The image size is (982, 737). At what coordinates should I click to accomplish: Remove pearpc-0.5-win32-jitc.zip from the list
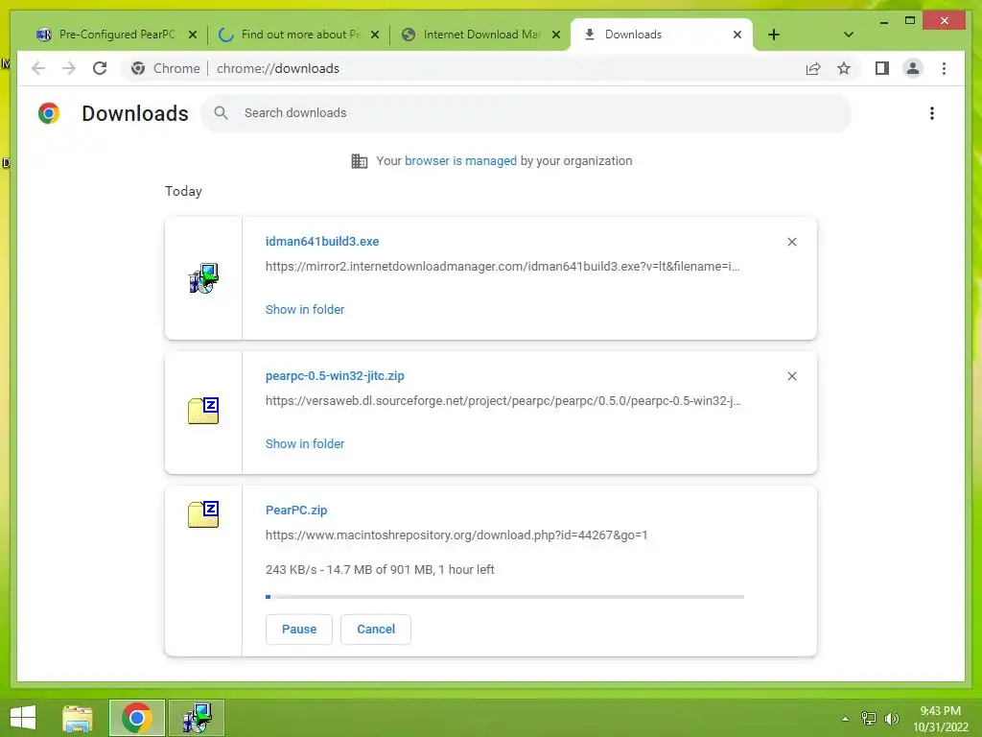791,376
